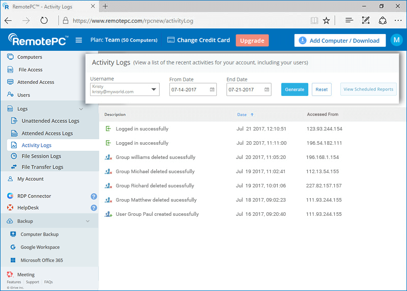Open the End Date calendar picker icon
Viewport: 407px width, 291px height.
[267, 89]
